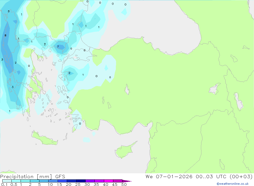The image size is (254, 186).
Task: Click the 15–20 mm legend color swatch
Action: click(62, 181)
